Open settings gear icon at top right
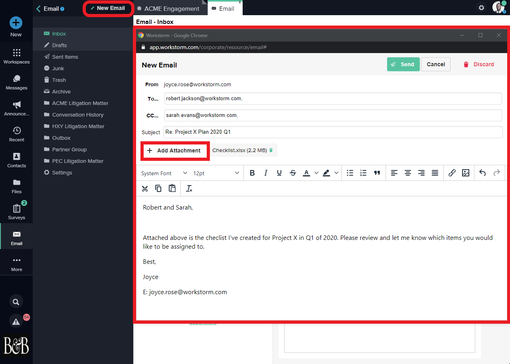This screenshot has width=510, height=364. [x=481, y=8]
